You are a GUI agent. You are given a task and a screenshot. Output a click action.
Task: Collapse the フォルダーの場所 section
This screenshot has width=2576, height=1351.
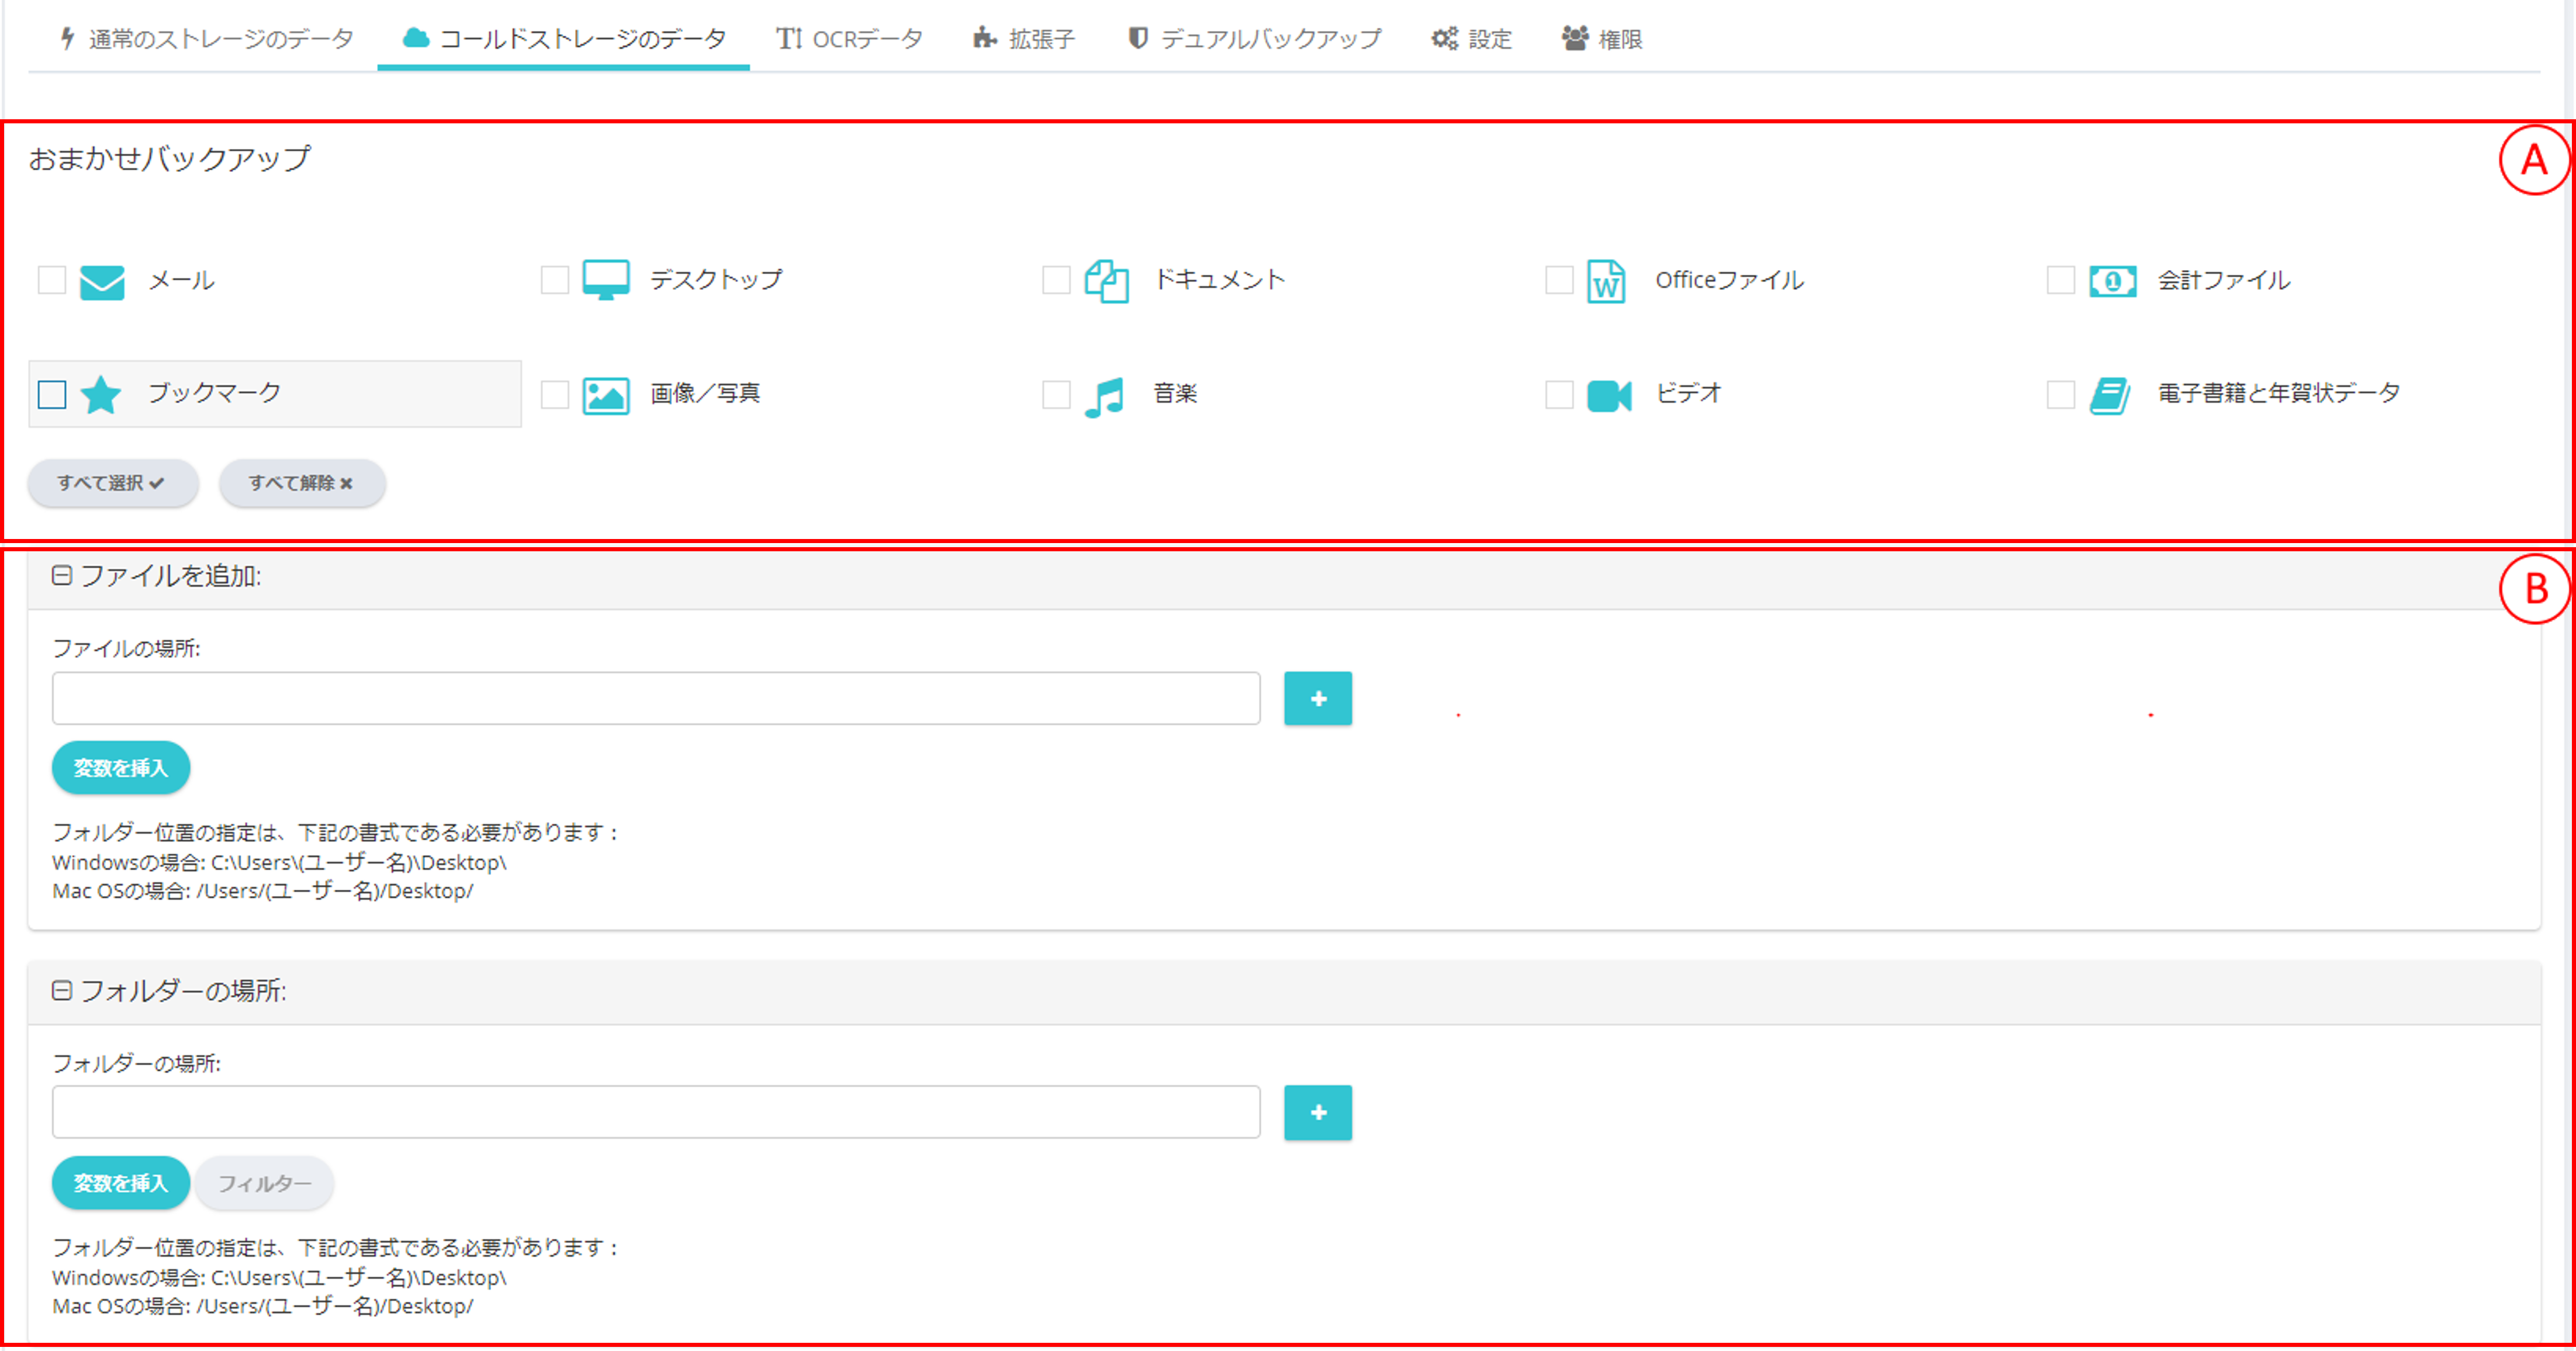tap(62, 991)
